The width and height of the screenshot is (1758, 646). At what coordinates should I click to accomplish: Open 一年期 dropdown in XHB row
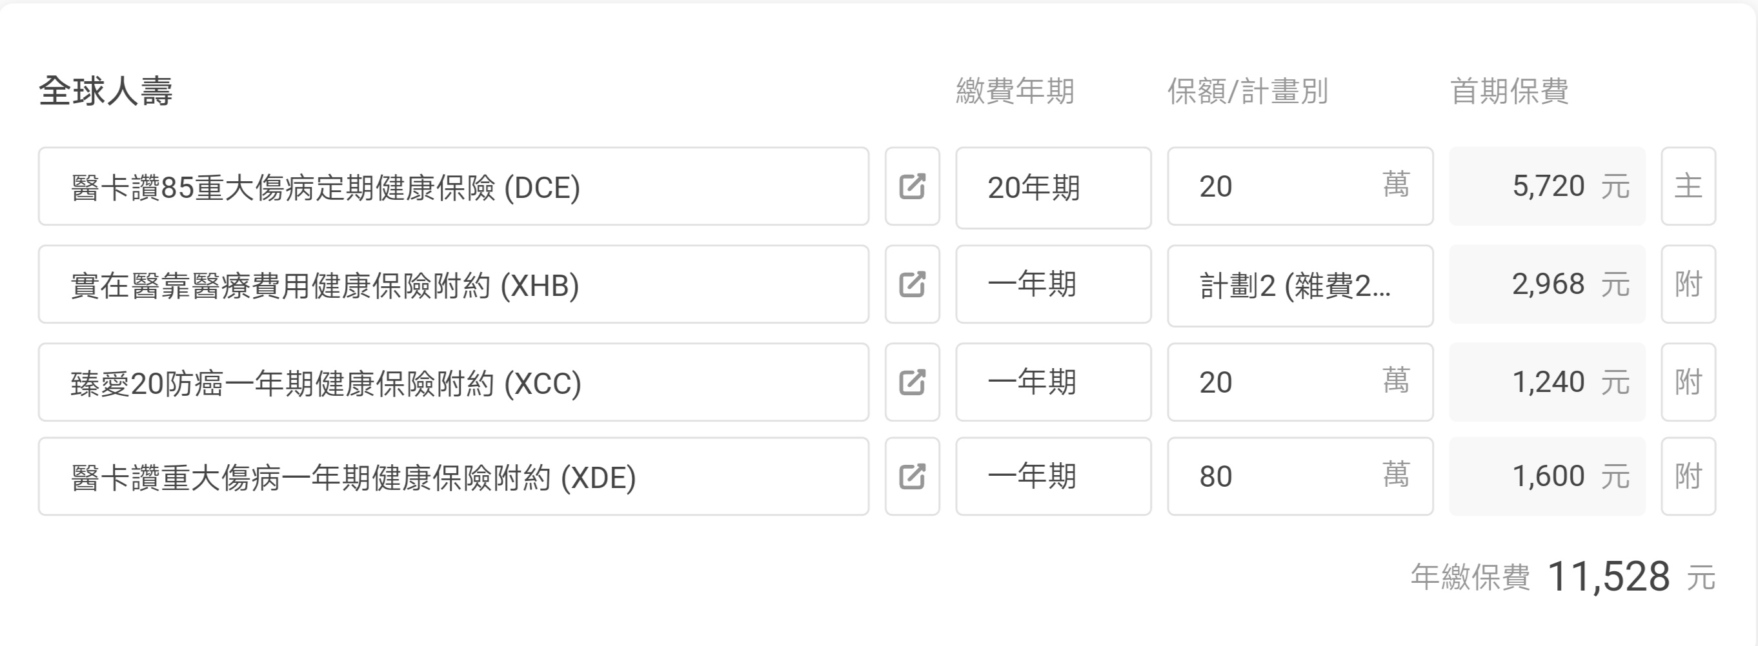1053,285
